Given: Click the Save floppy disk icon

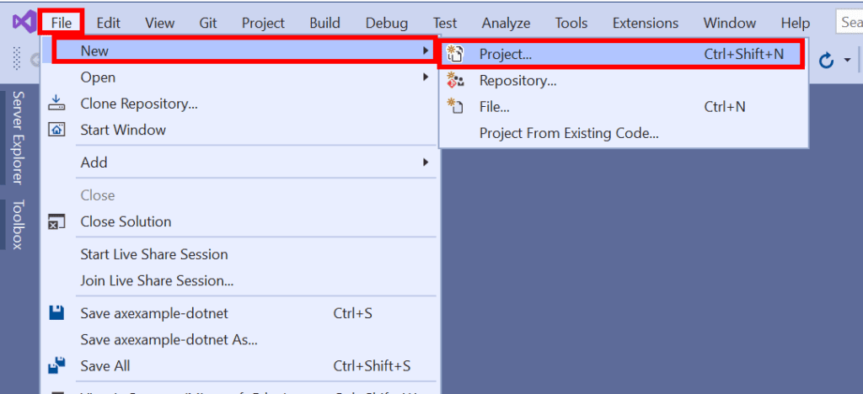Looking at the screenshot, I should (x=56, y=313).
